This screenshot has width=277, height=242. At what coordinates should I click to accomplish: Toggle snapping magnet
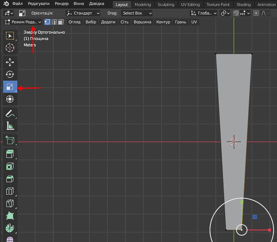[236, 13]
